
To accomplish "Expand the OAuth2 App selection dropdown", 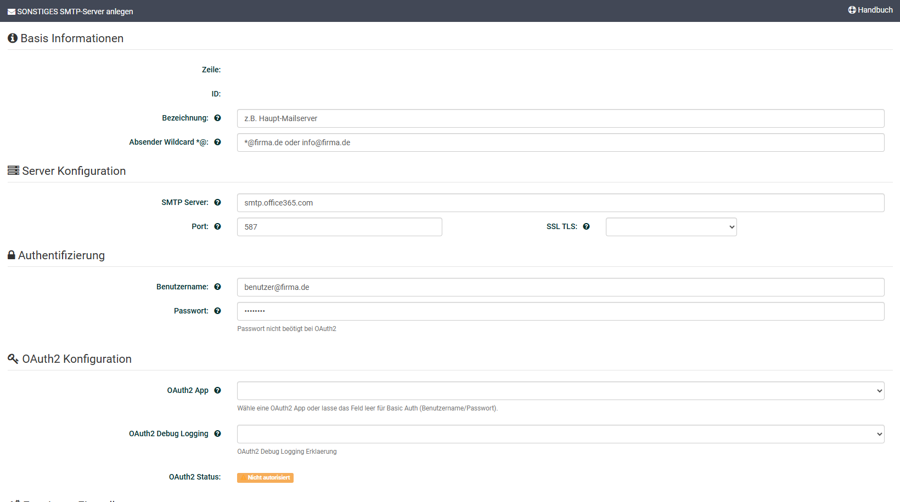I will 560,391.
